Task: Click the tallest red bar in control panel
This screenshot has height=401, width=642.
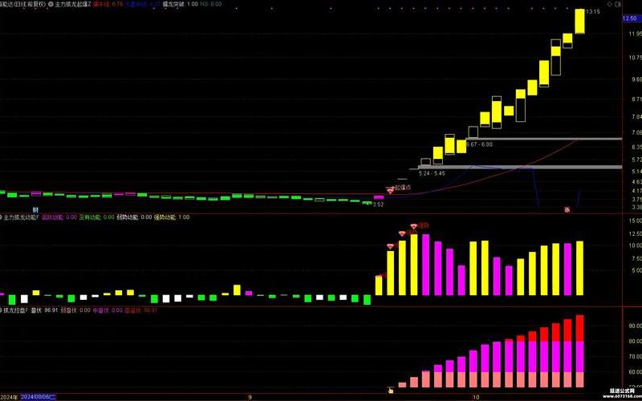Action: (579, 327)
